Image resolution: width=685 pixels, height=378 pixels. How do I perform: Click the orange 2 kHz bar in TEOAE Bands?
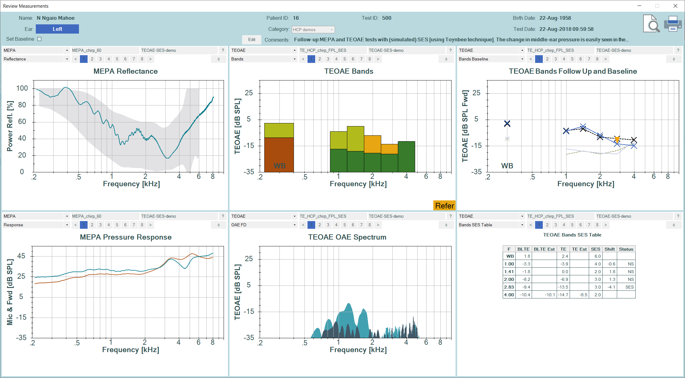tap(372, 144)
